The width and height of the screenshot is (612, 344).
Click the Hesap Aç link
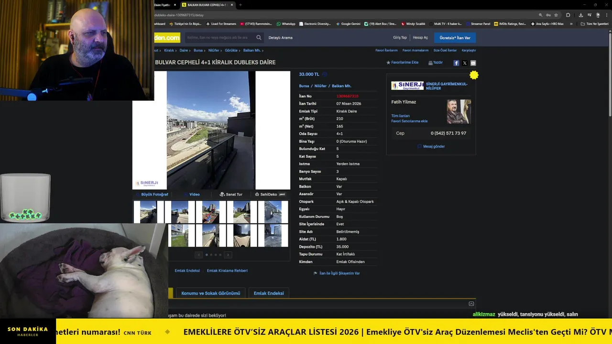[420, 37]
